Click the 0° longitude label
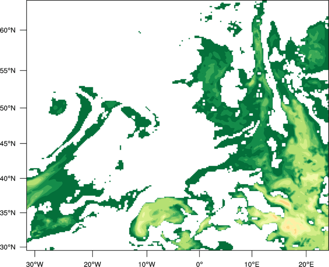329x267 pixels. click(199, 264)
